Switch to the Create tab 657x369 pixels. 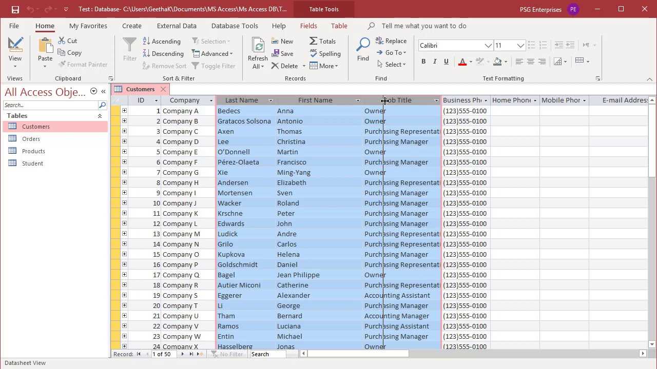(x=132, y=26)
